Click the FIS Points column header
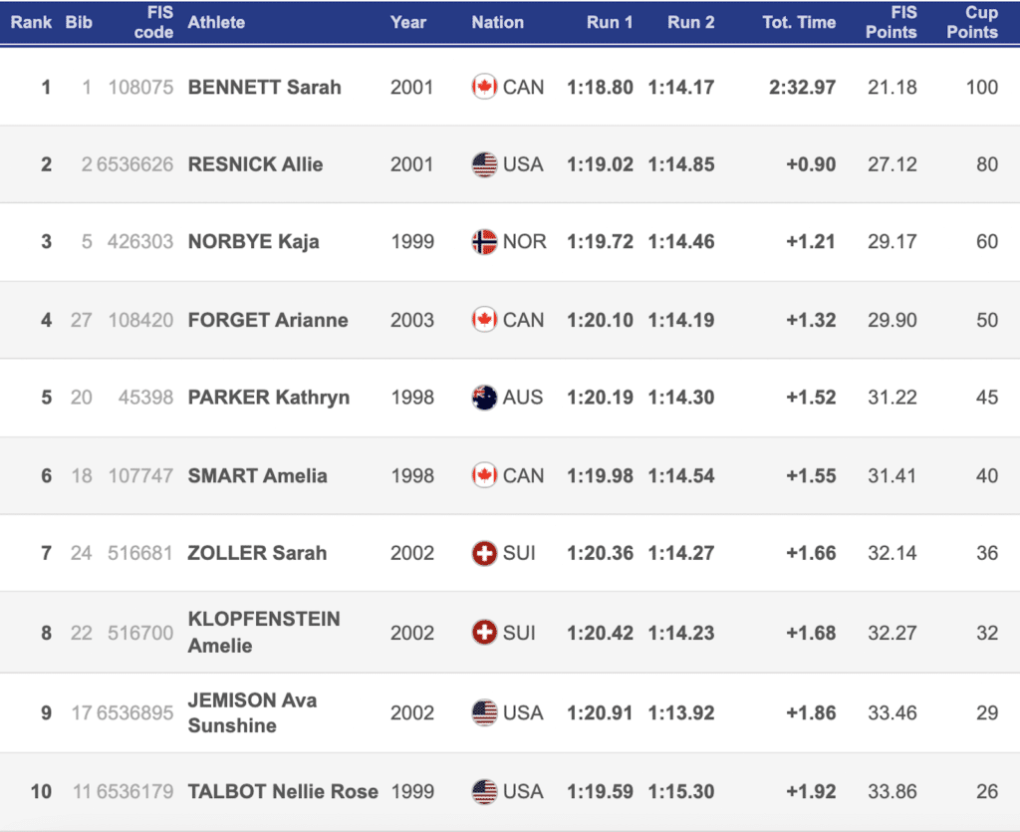1020x832 pixels. coord(891,22)
